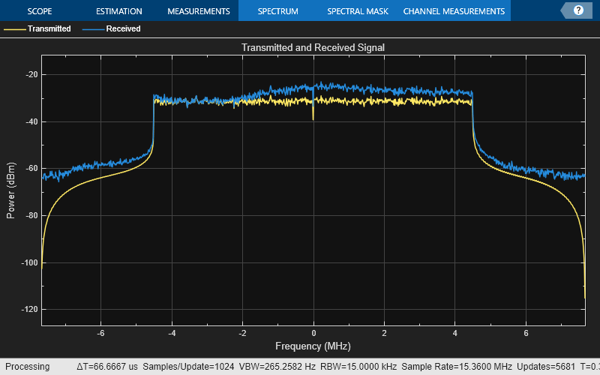Click the Processing status text
Image resolution: width=600 pixels, height=375 pixels.
point(27,367)
